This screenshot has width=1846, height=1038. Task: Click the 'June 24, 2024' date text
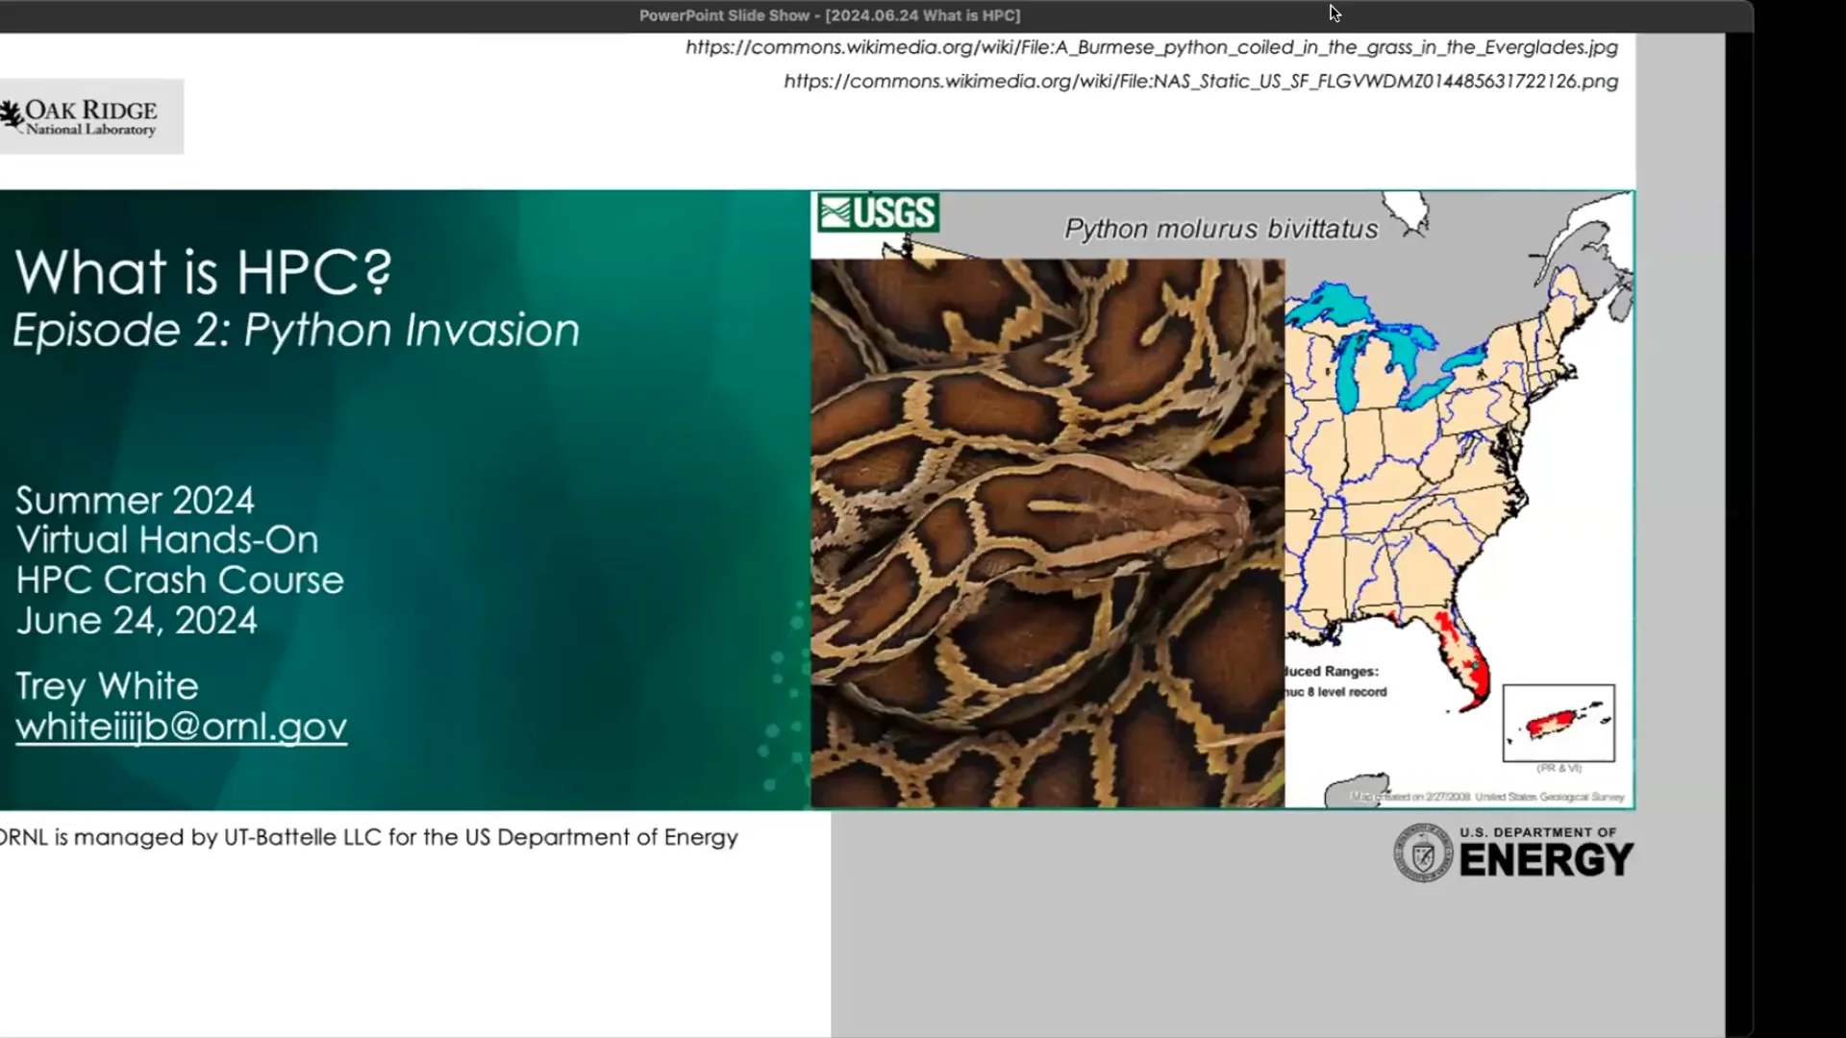(x=137, y=621)
